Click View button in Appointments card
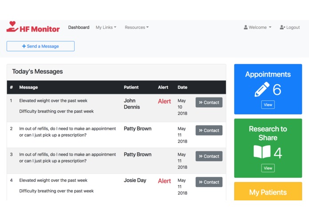Viewport: 309px width, 220px height. point(268,105)
